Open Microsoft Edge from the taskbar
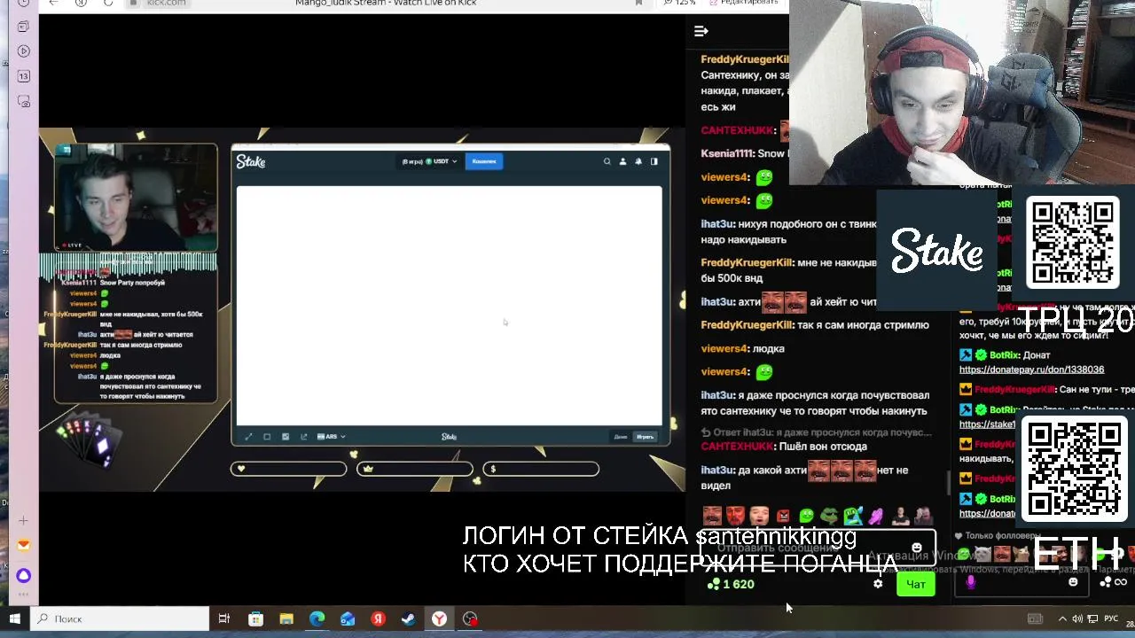Image resolution: width=1135 pixels, height=638 pixels. tap(317, 619)
